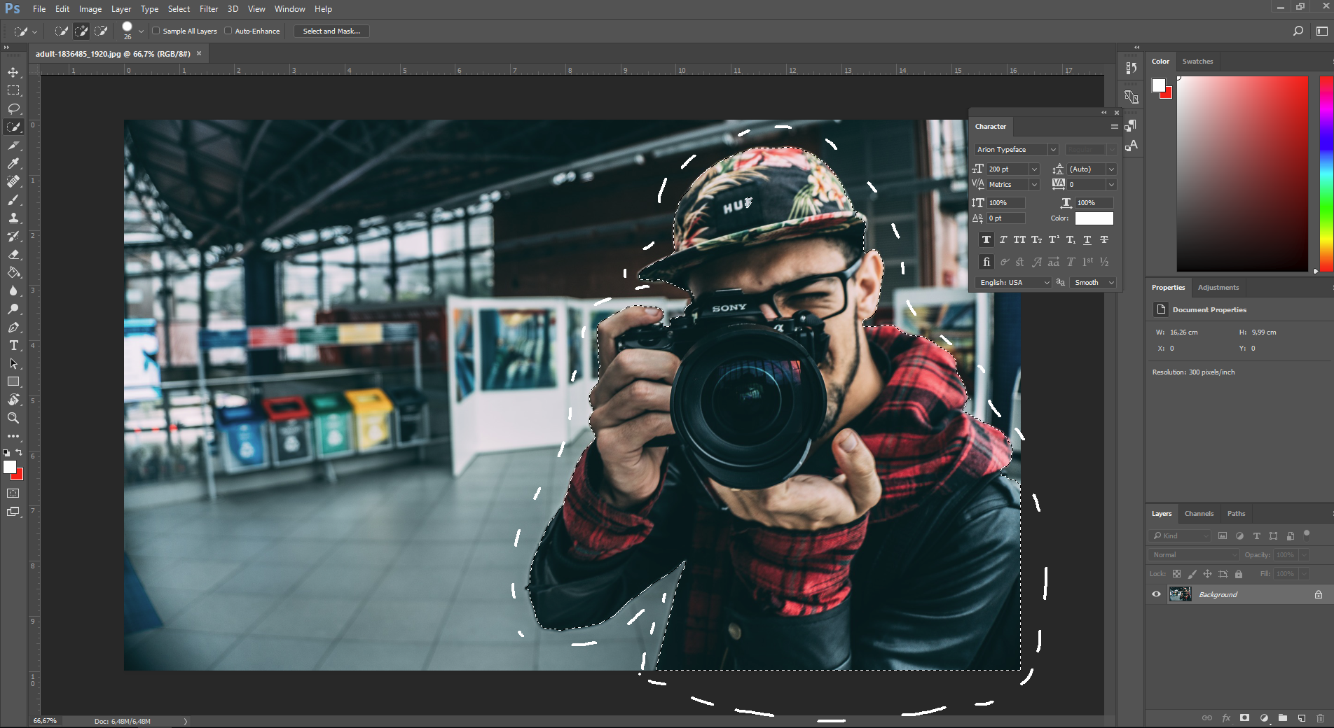Click the tracking value input field

click(x=1086, y=184)
